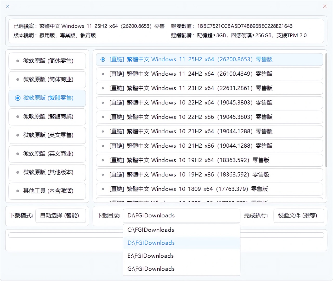The height and width of the screenshot is (281, 333).
Task: Collapse the 下载目录 combo box showing D:\FGIDownloads
Action: [182, 216]
